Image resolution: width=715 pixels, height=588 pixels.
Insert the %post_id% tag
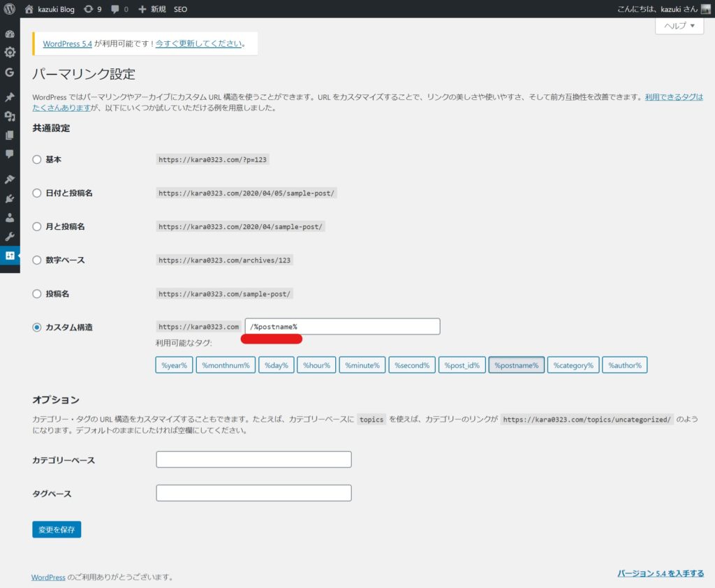tap(462, 365)
